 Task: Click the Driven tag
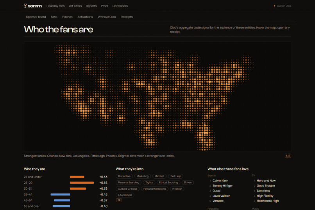coord(188,183)
